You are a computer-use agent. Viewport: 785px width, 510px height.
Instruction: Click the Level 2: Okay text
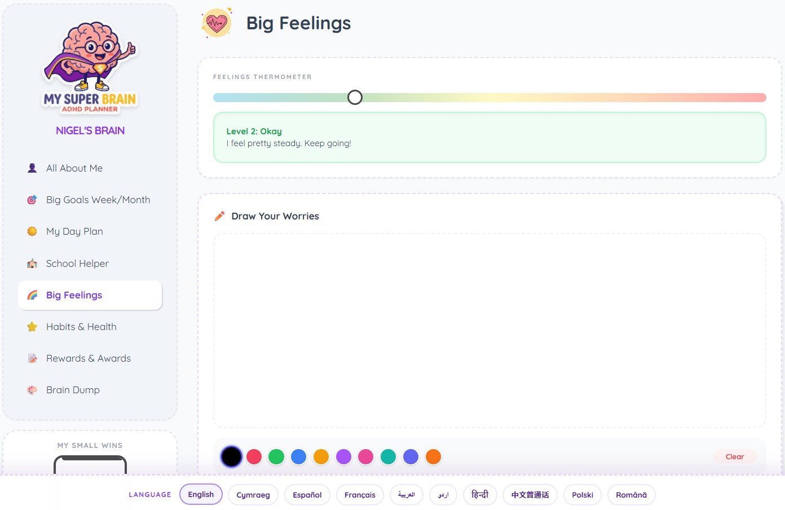[254, 131]
